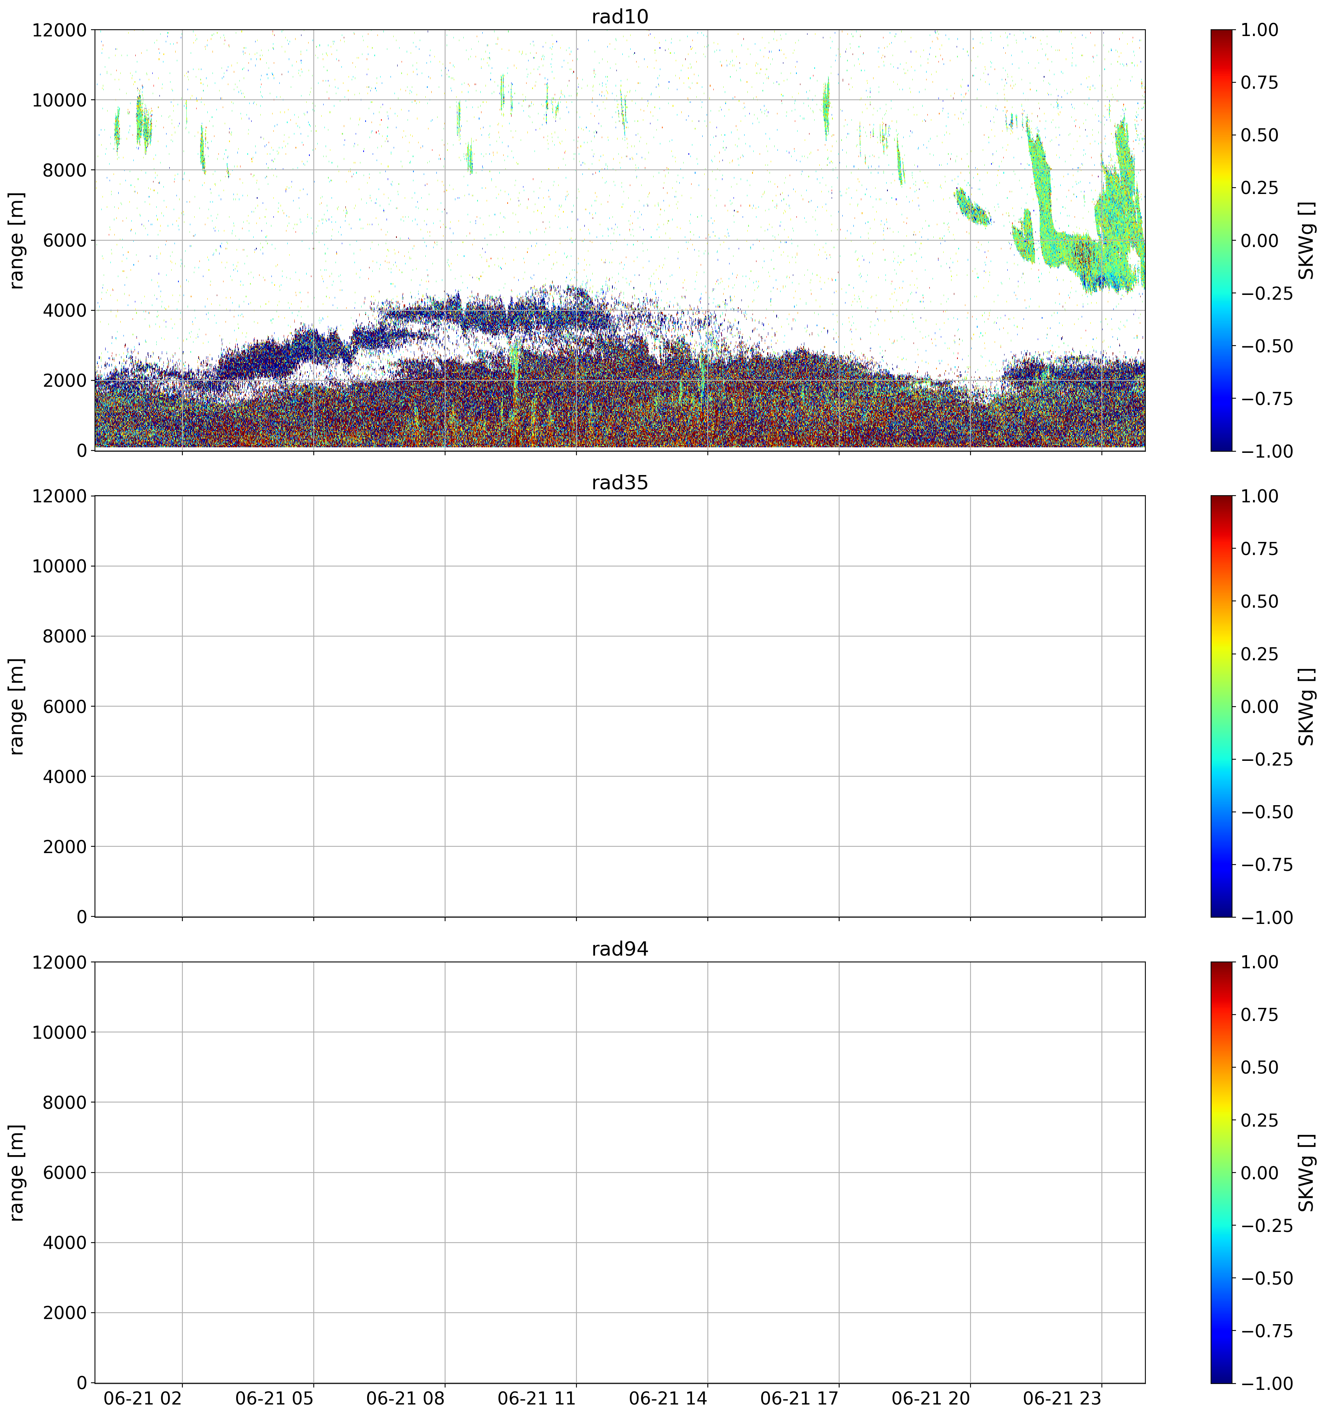
Task: Click the "1.00" tick on rad10 colorbar
Action: pos(1259,30)
